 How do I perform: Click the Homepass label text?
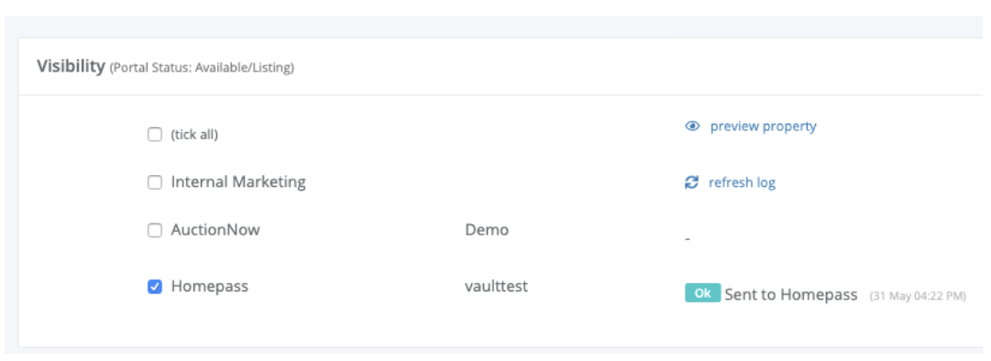click(210, 287)
